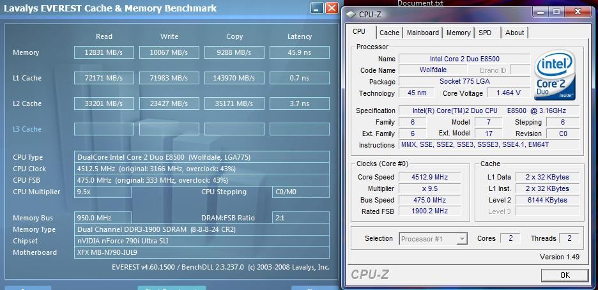Click the EVEREST v4.60.1500 version line
The image size is (598, 290).
click(x=220, y=267)
